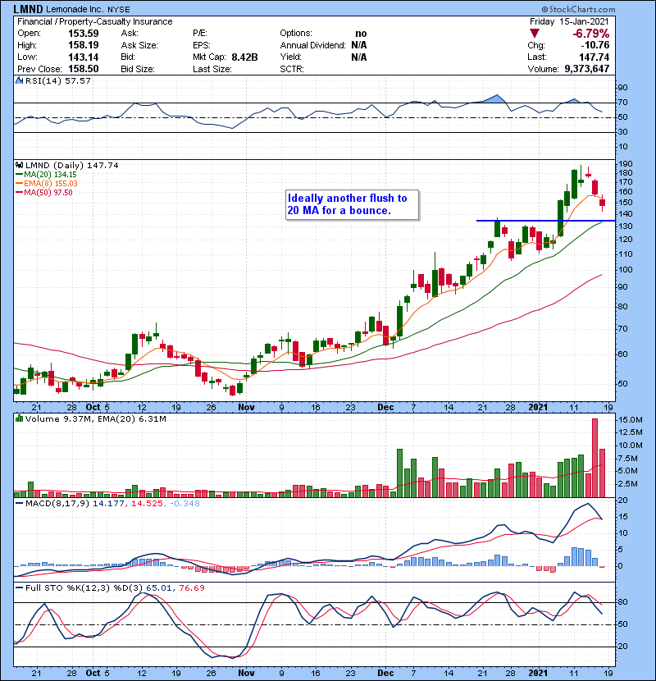Click the '2021' label on the price chart axis
Image resolution: width=656 pixels, height=681 pixels.
[x=538, y=407]
